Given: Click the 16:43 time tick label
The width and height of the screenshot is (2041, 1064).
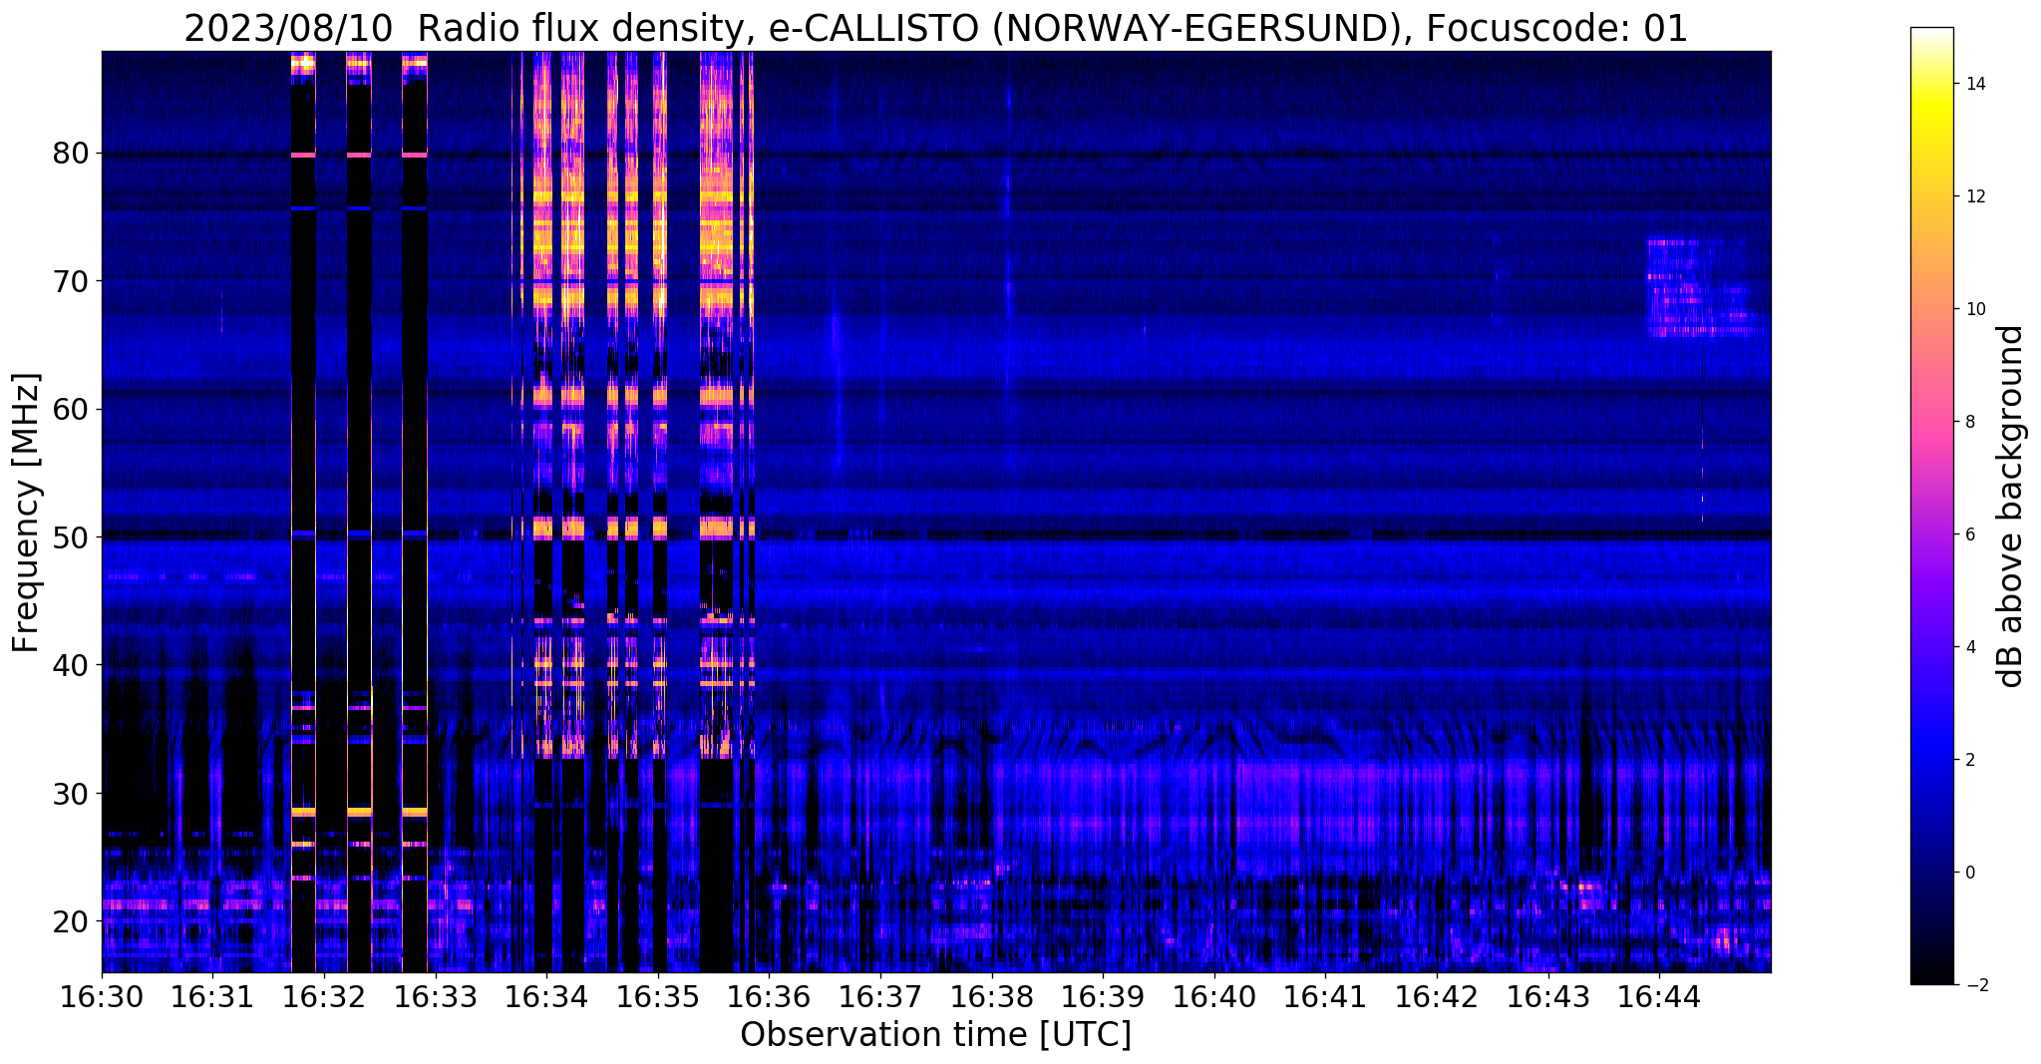Looking at the screenshot, I should click(x=1548, y=997).
